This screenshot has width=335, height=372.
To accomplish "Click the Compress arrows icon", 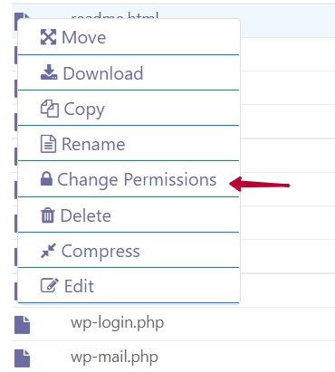I will point(48,251).
